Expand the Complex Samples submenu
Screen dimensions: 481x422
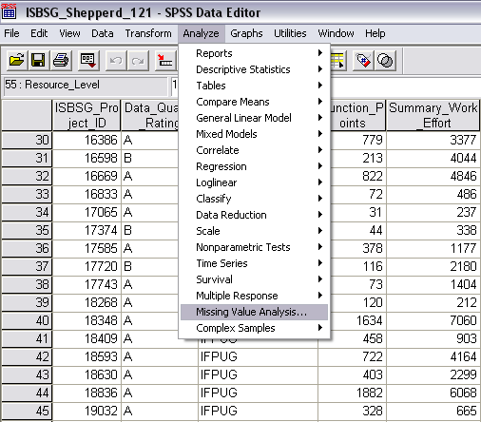(x=254, y=328)
